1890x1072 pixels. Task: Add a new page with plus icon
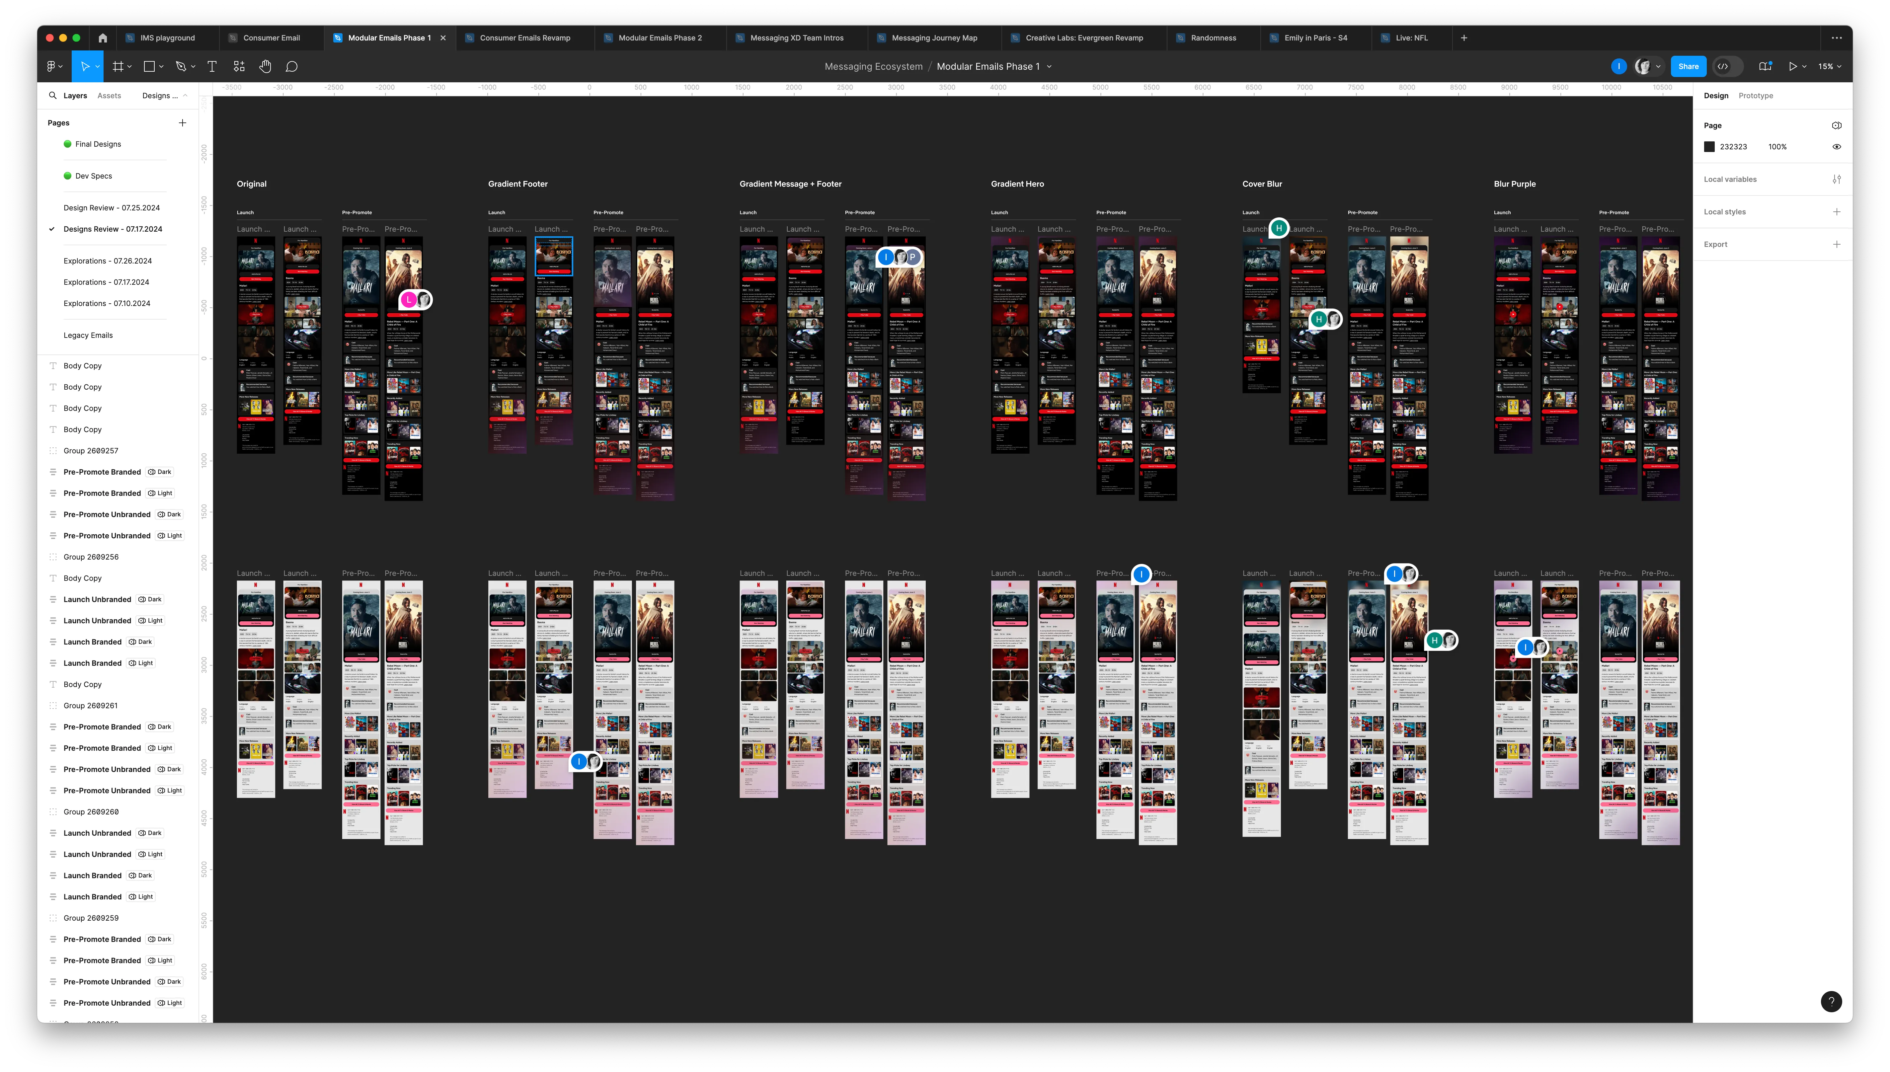point(183,123)
